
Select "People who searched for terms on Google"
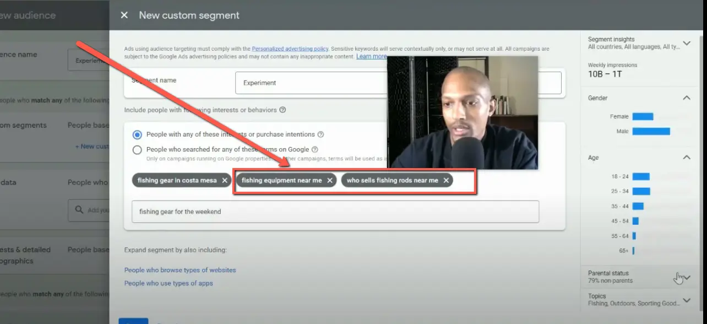[x=137, y=149]
